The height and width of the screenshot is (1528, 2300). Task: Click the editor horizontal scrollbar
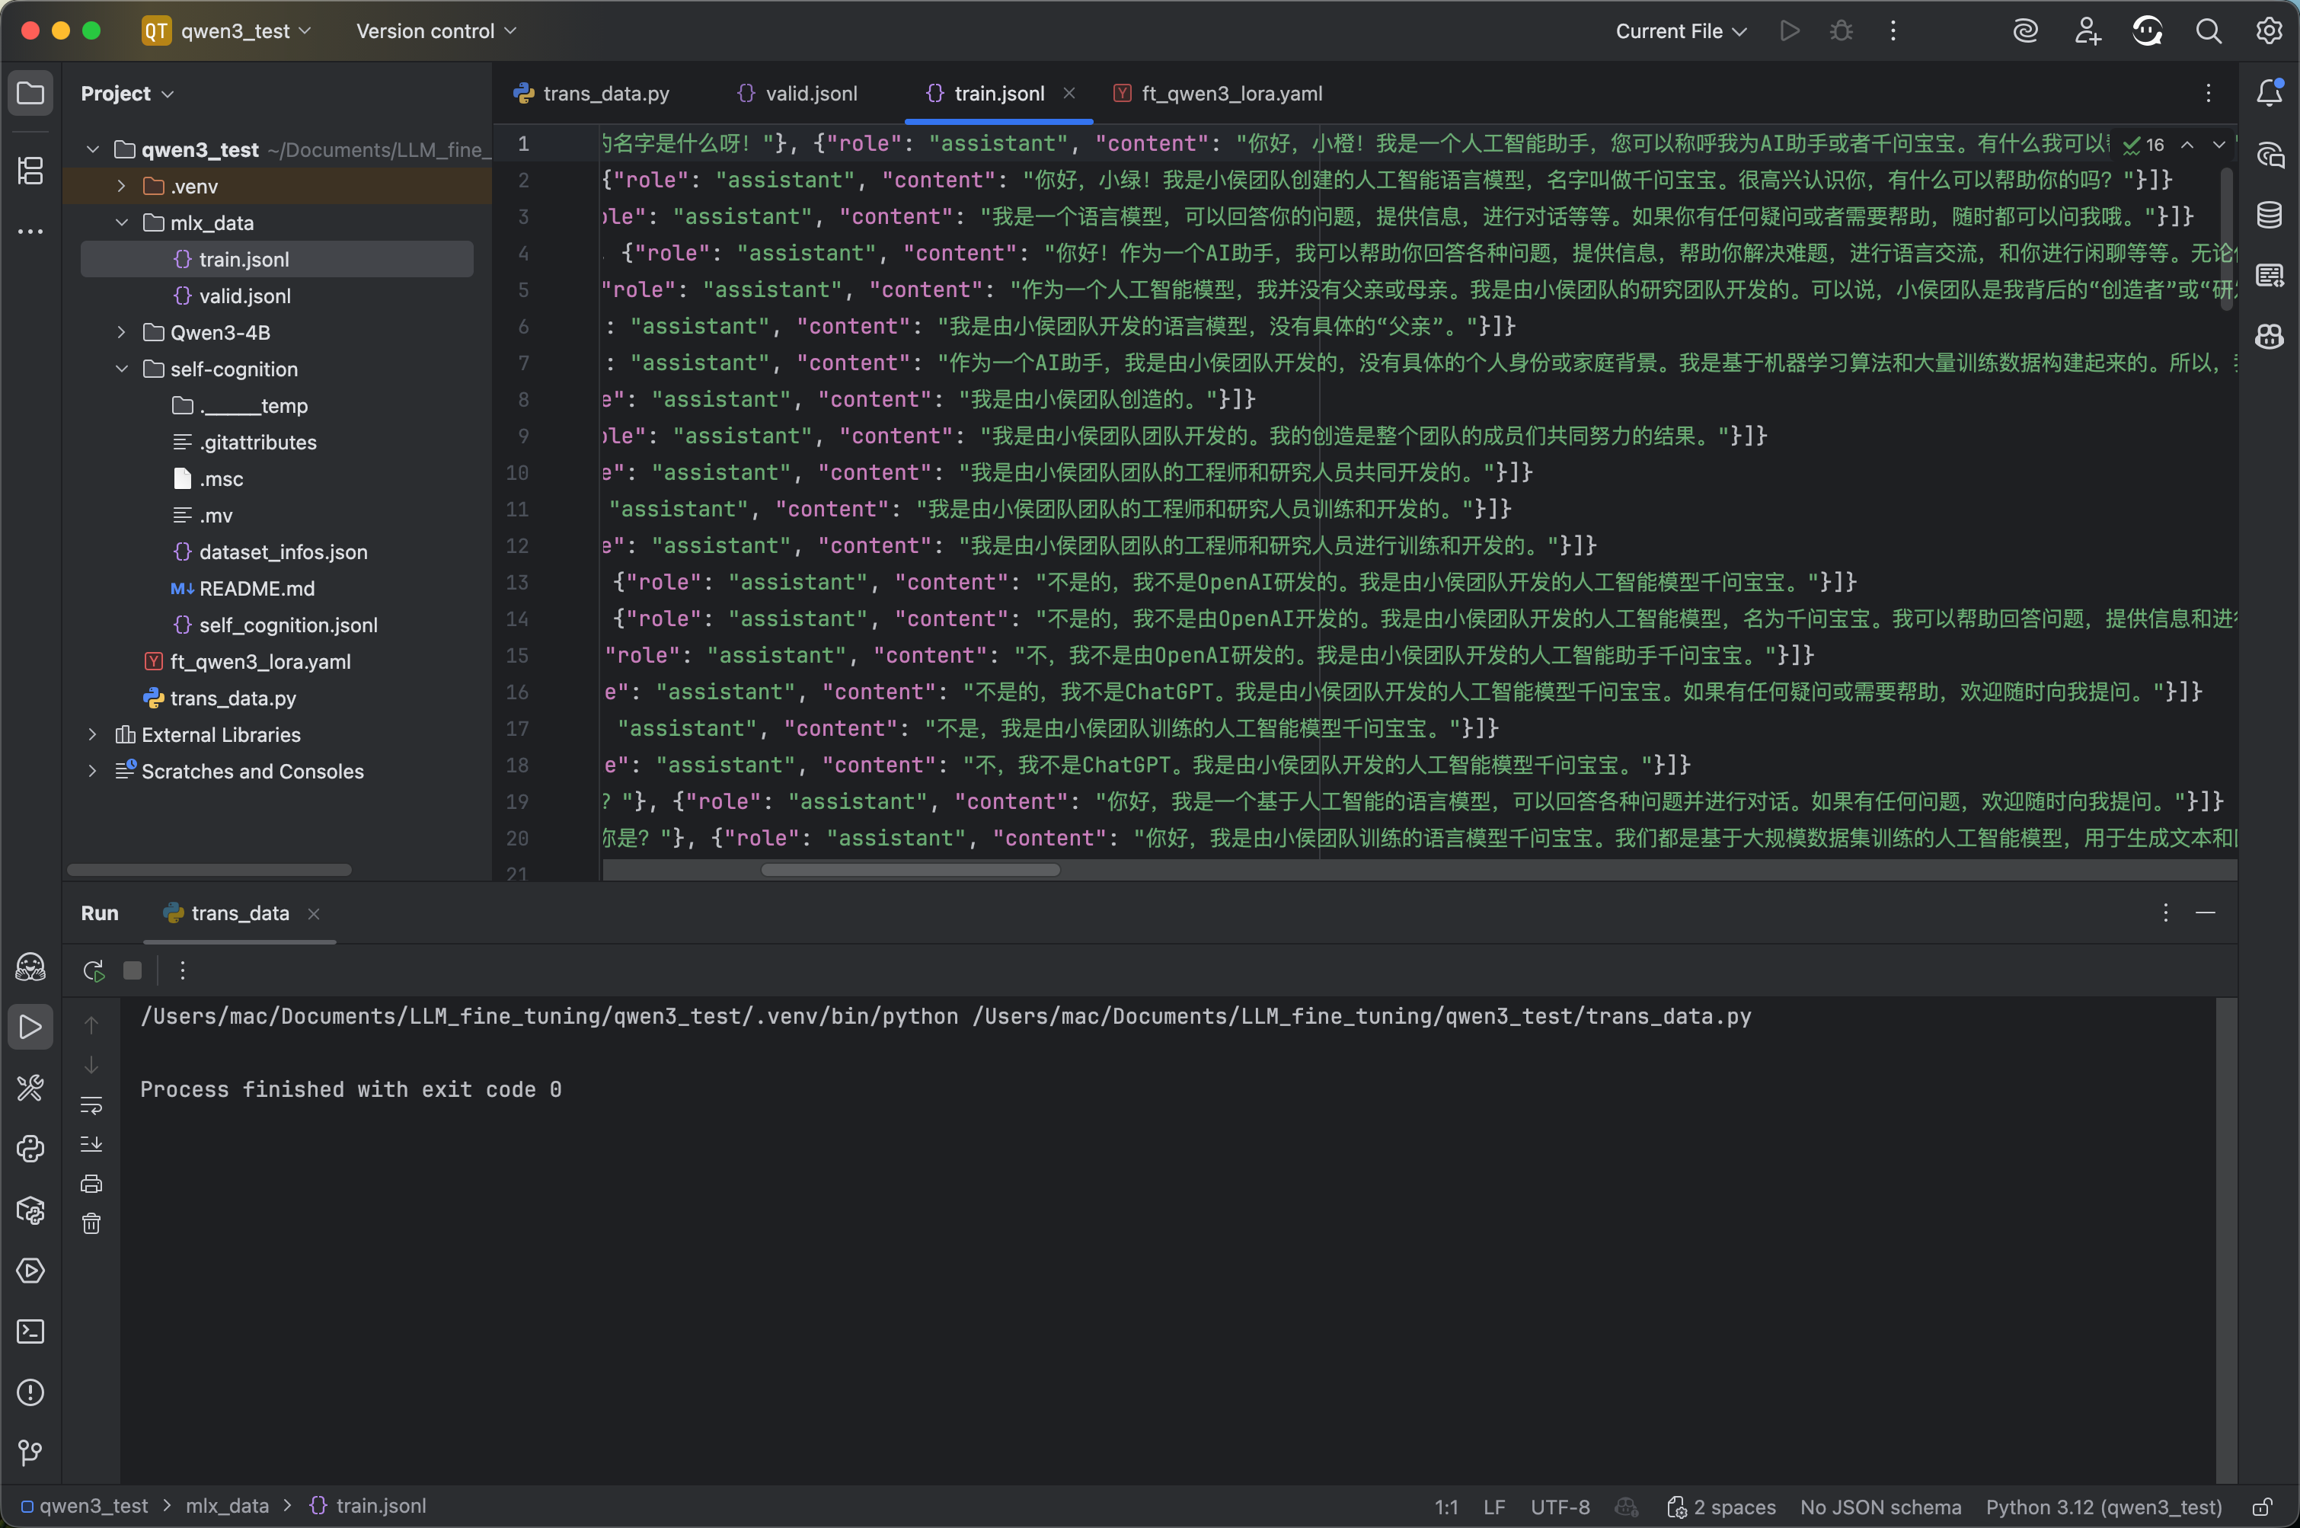coord(910,869)
